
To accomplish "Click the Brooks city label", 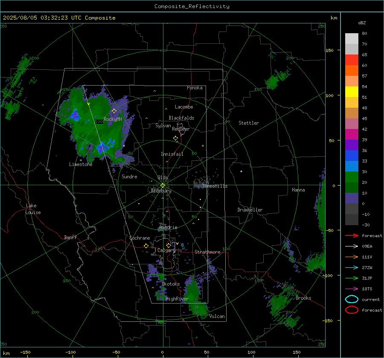I will click(303, 298).
